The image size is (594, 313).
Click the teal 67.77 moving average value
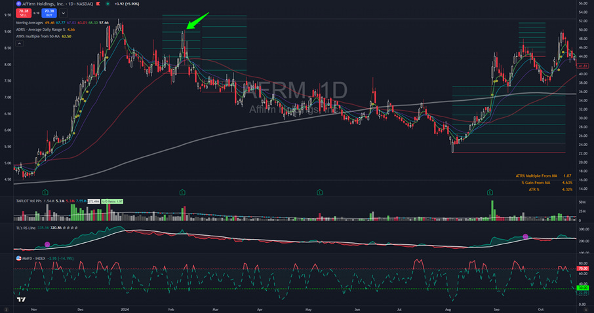pyautogui.click(x=60, y=23)
